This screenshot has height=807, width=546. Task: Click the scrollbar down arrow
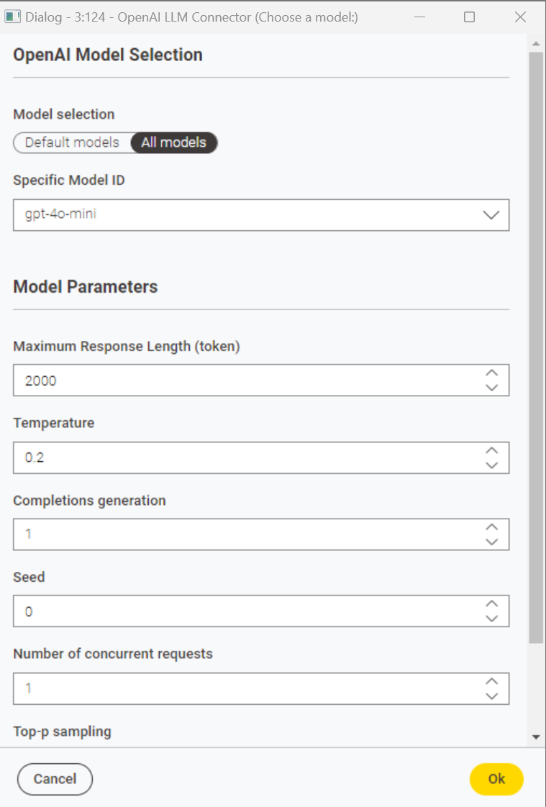(x=536, y=737)
